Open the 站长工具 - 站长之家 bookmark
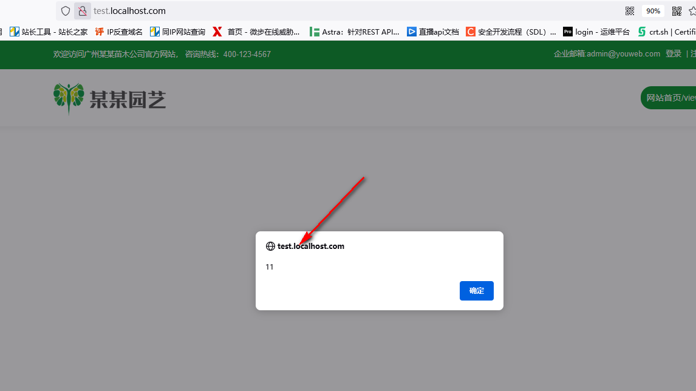Screen dimensions: 696x391 click(49, 32)
